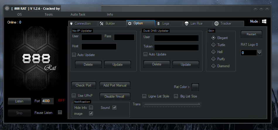This screenshot has height=130, width=278.
Task: Click the round app icon in the title bar
Action: (7, 9)
